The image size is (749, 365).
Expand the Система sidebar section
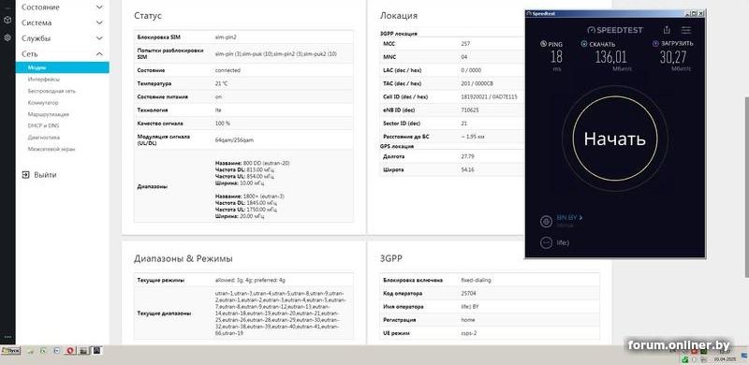62,22
